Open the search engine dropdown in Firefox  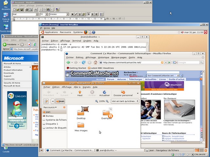175,62
